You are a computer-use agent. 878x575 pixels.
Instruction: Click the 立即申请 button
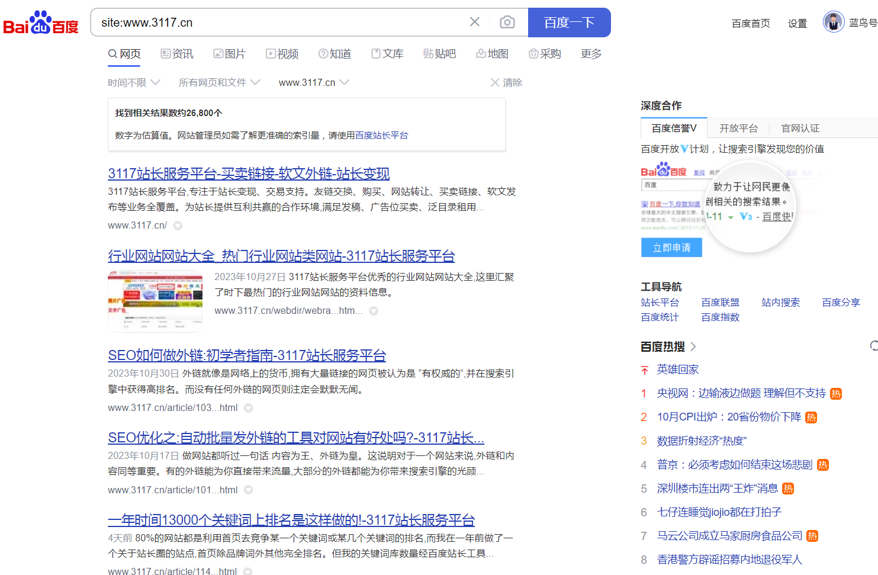coord(671,248)
